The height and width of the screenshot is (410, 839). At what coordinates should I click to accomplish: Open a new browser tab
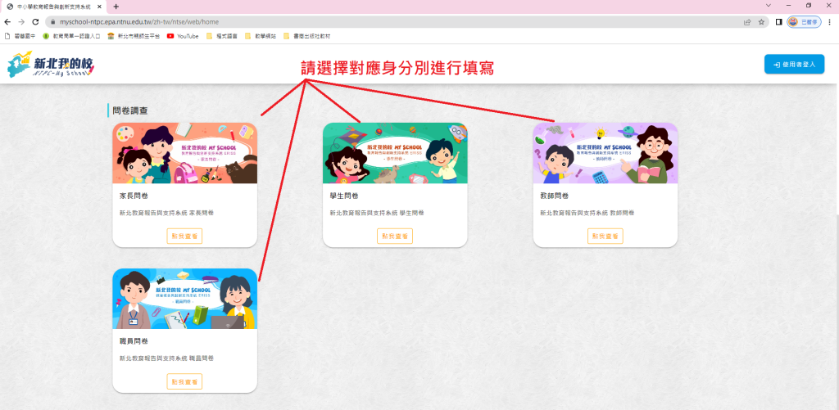tap(116, 6)
